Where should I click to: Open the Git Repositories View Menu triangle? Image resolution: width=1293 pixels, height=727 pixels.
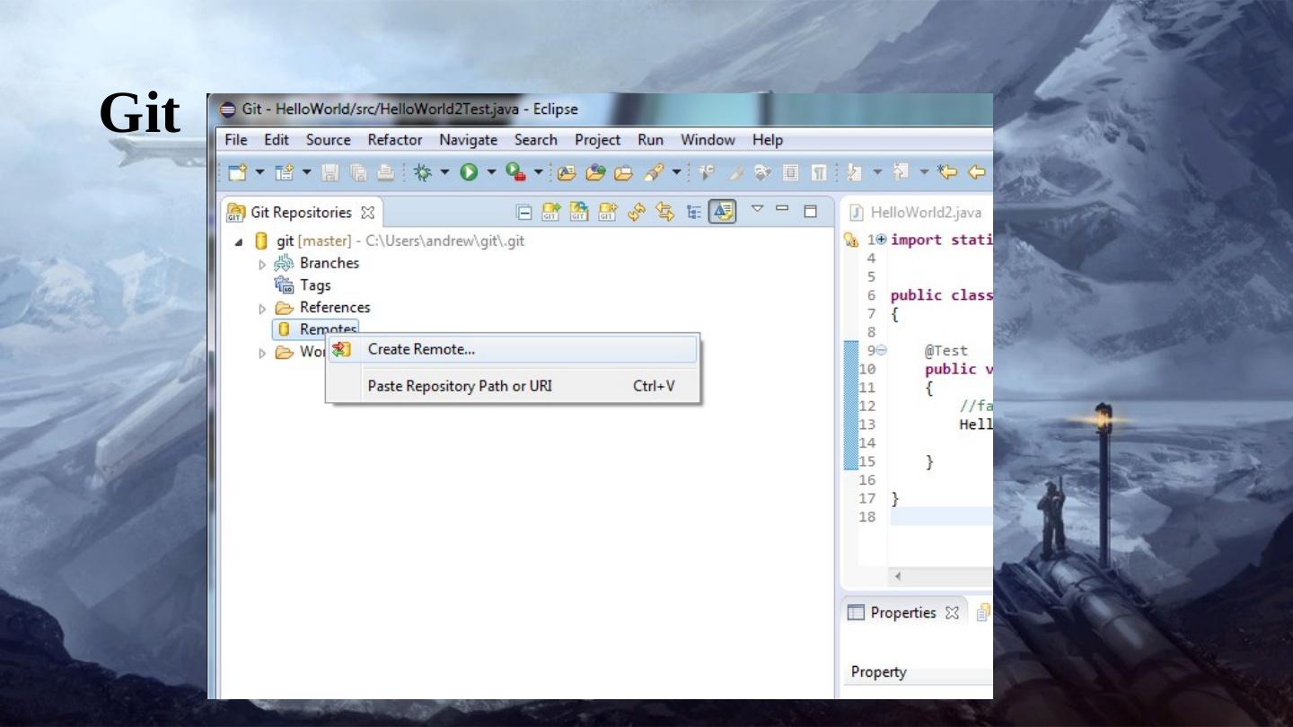[757, 211]
